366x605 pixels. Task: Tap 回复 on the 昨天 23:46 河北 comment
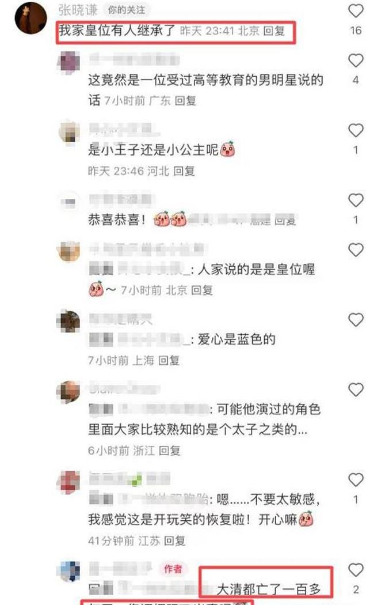(184, 171)
